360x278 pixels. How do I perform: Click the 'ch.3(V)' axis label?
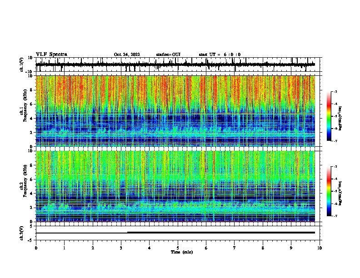pos(22,233)
